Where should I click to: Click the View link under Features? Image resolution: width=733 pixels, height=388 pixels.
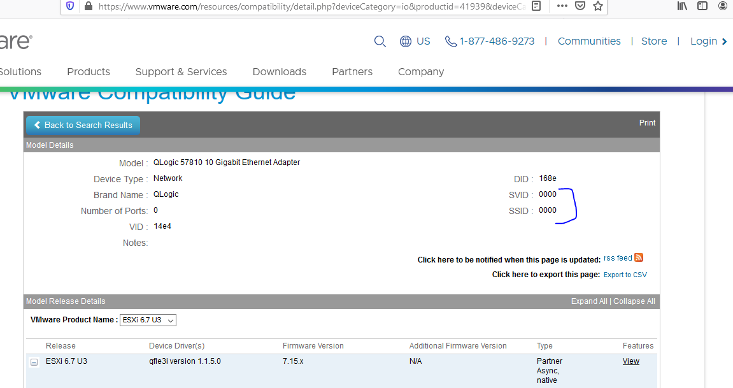click(x=630, y=361)
